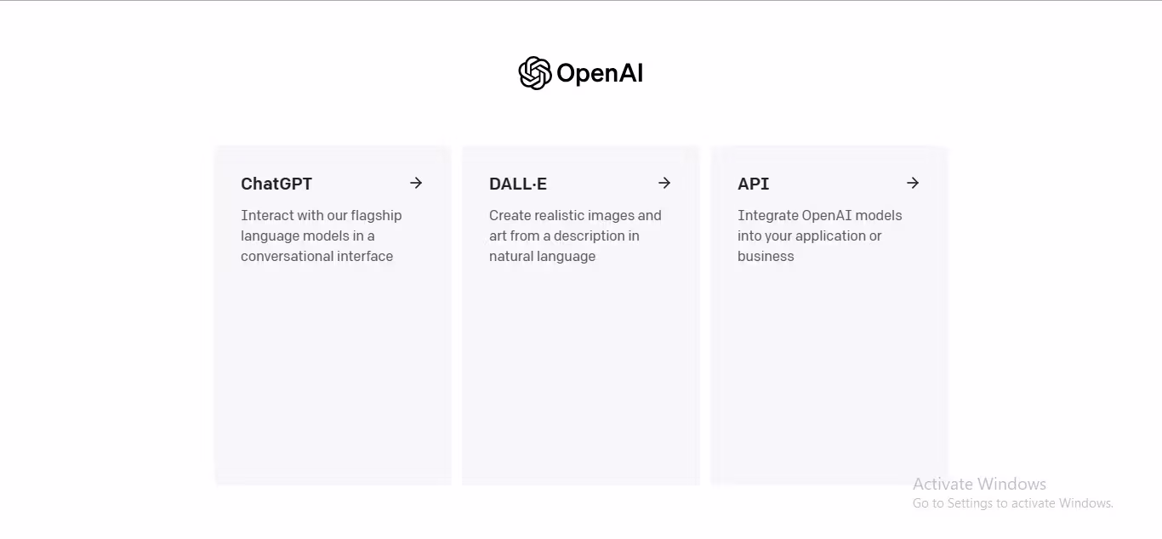
Task: Click "Create realistic images and" description line
Action: click(x=575, y=215)
